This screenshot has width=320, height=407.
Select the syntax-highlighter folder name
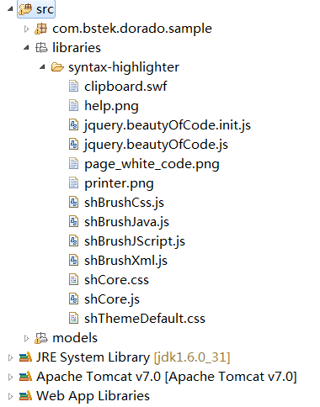[x=124, y=67]
